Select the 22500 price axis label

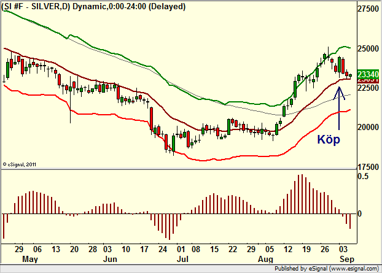pos(368,88)
